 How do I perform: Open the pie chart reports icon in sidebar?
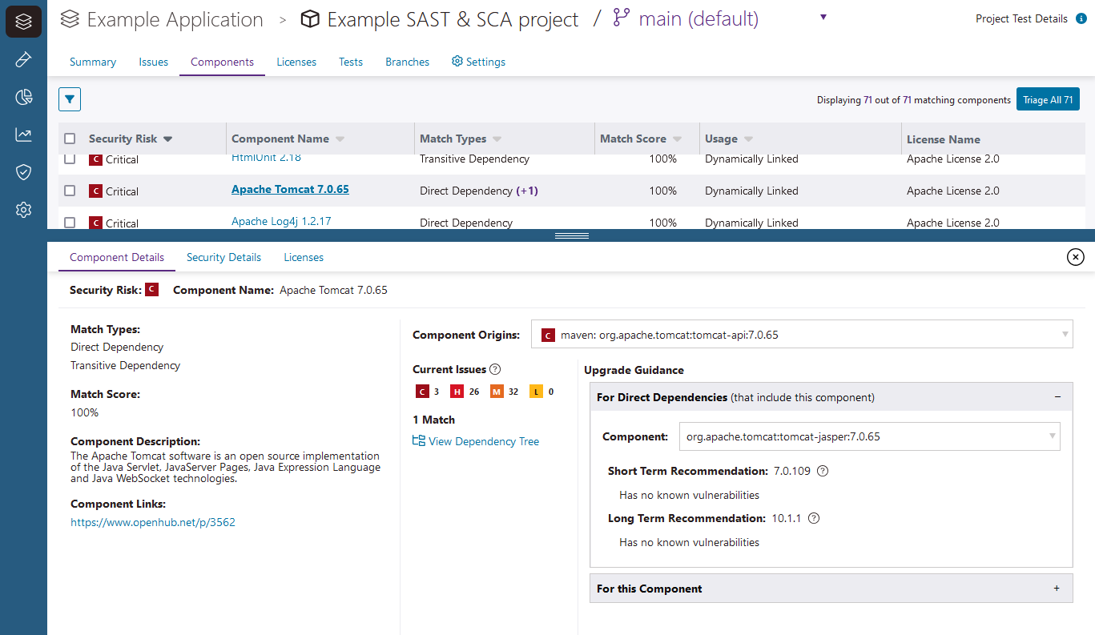point(23,97)
